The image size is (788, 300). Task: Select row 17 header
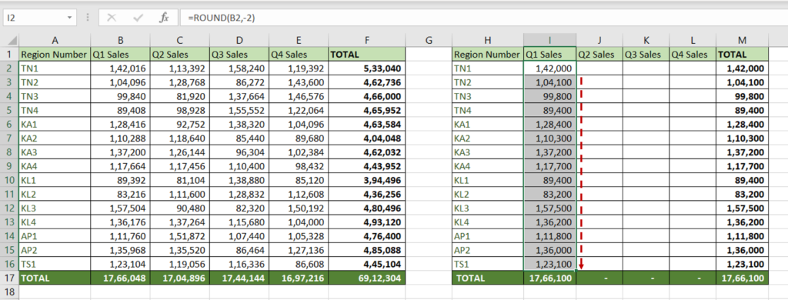[x=9, y=278]
